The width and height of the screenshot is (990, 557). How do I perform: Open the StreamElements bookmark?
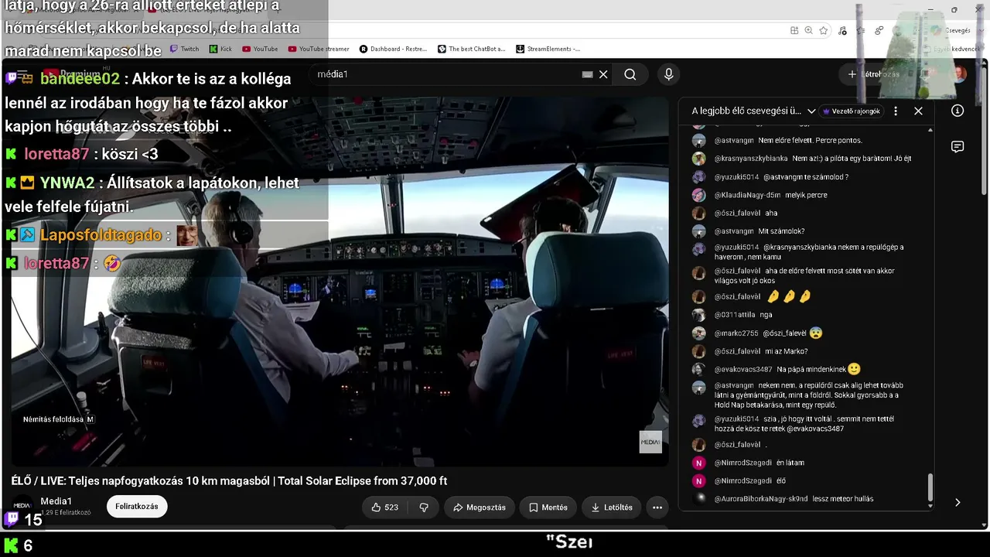[548, 49]
